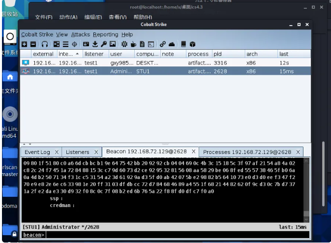Click the gear payload generator icon
This screenshot has height=243, width=331.
(x=124, y=44)
